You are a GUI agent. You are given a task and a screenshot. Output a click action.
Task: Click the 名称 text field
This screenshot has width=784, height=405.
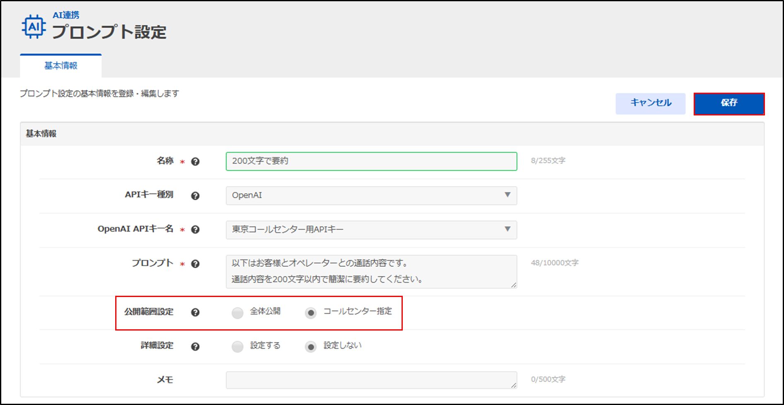pos(371,161)
